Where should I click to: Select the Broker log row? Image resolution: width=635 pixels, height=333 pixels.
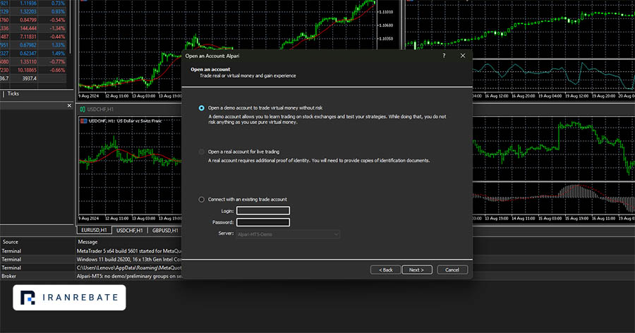91,277
